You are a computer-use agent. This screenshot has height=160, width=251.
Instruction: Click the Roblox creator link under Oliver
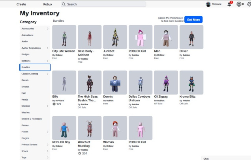pos(186,55)
